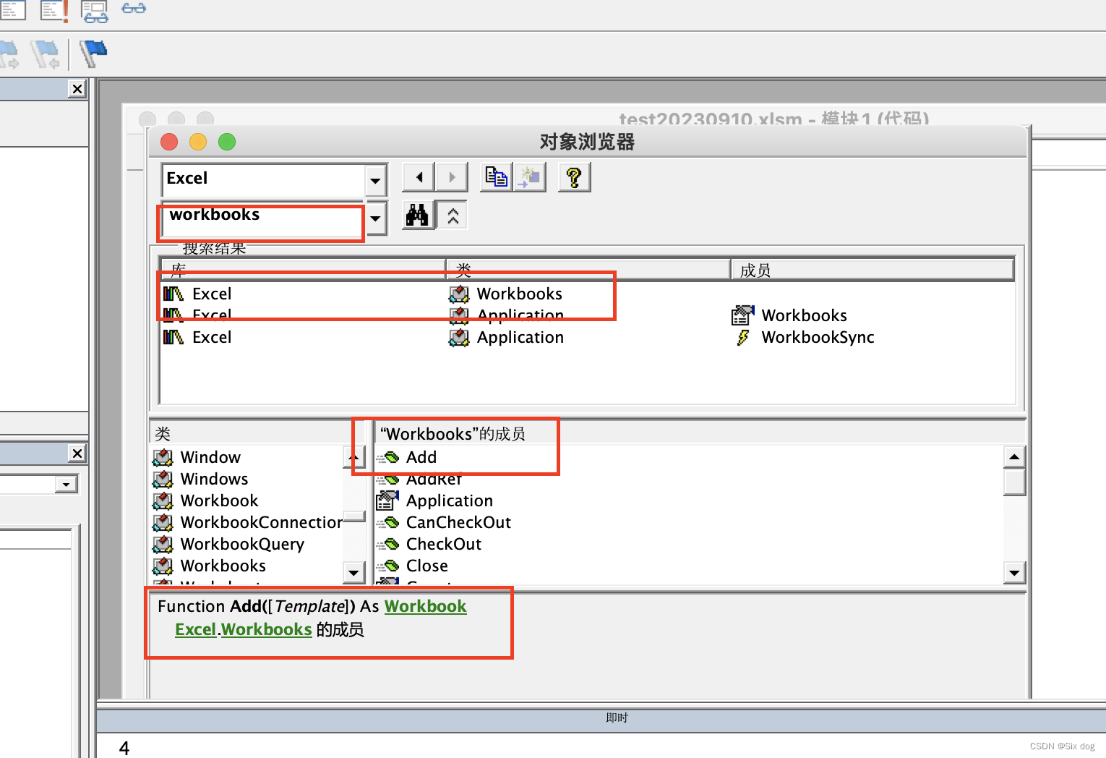Toggle bookmark using the blue flag icon
The height and width of the screenshot is (758, 1106).
point(93,54)
